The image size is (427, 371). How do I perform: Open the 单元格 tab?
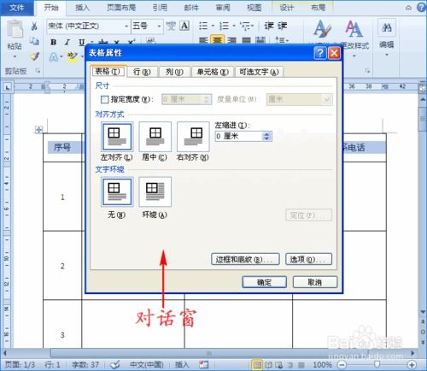tap(213, 72)
